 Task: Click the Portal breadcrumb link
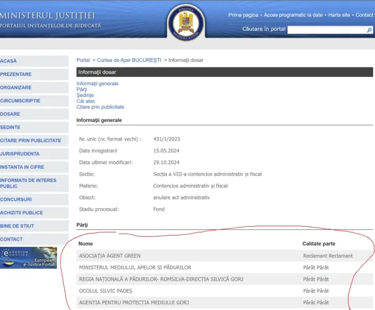coord(83,60)
